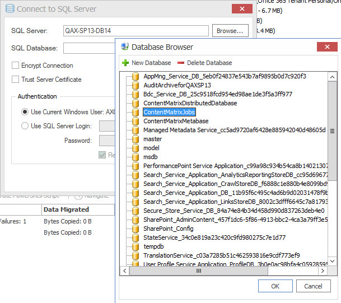
Task: Click the database icon beside Secure_Store_Service_DB
Action: click(x=136, y=211)
